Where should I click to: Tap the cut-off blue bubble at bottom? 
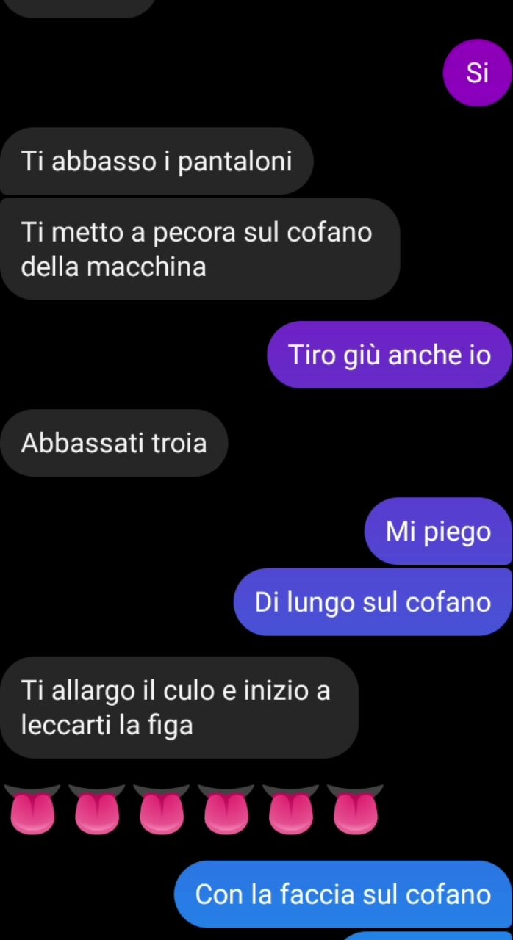coord(426,936)
